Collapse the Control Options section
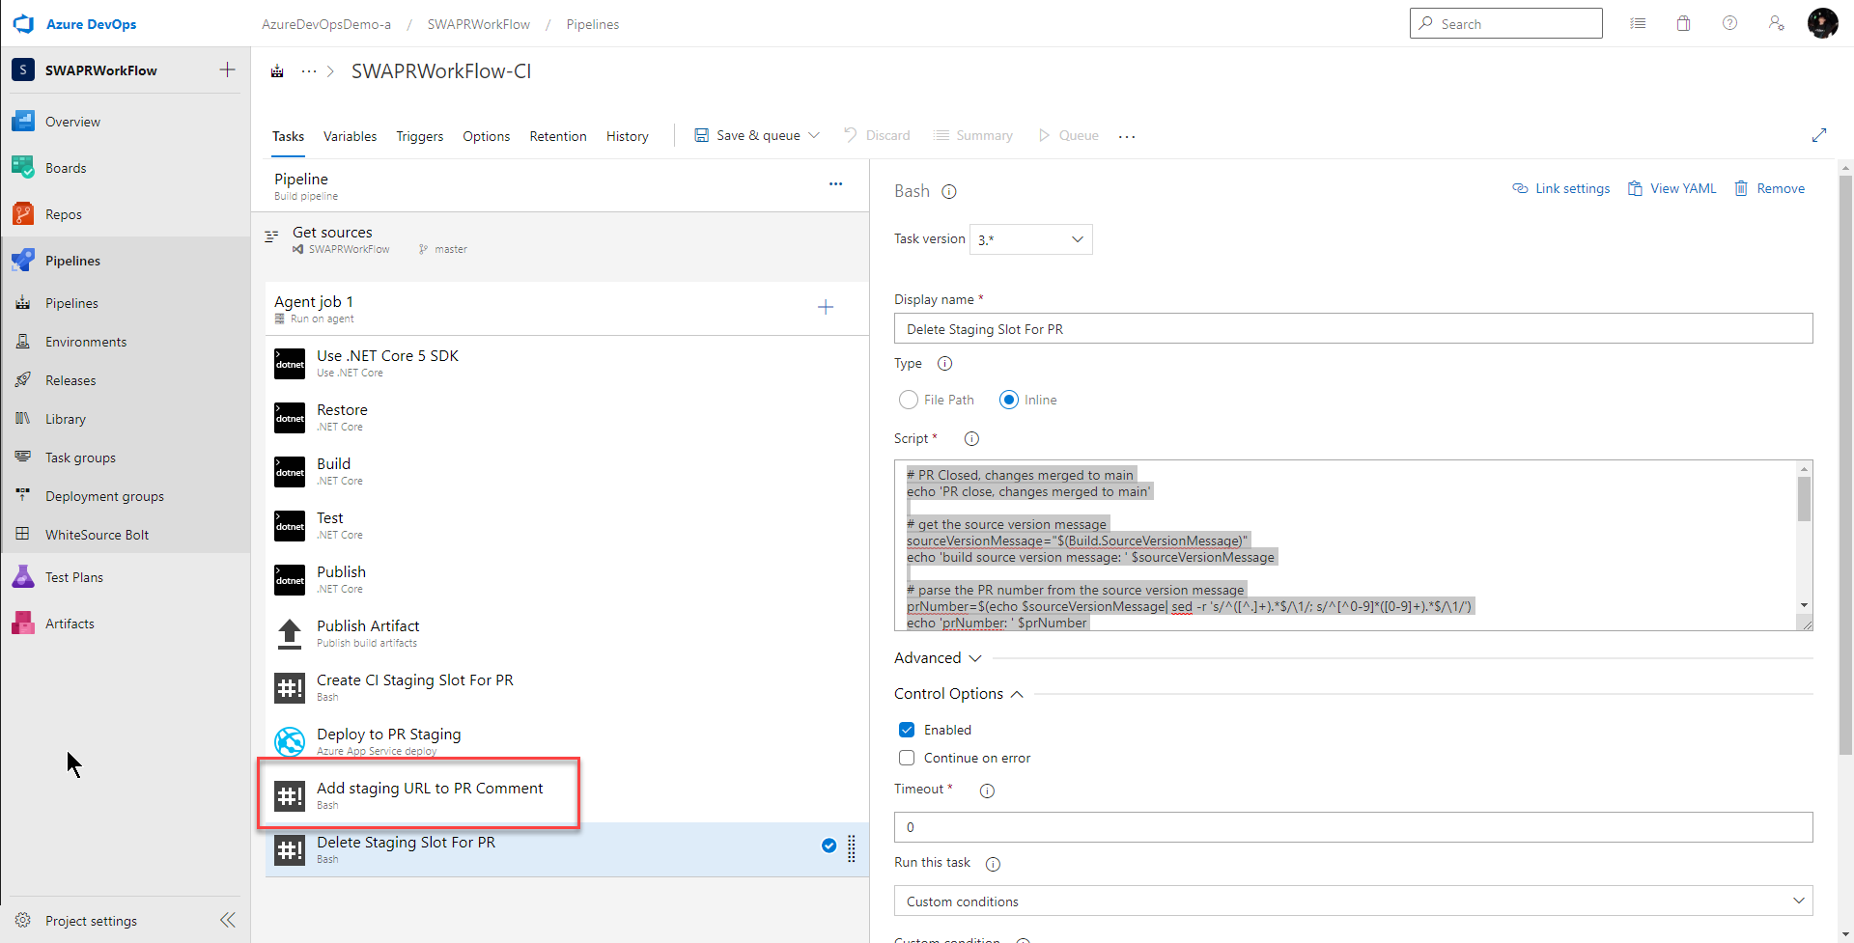The width and height of the screenshot is (1854, 943). pyautogui.click(x=959, y=693)
